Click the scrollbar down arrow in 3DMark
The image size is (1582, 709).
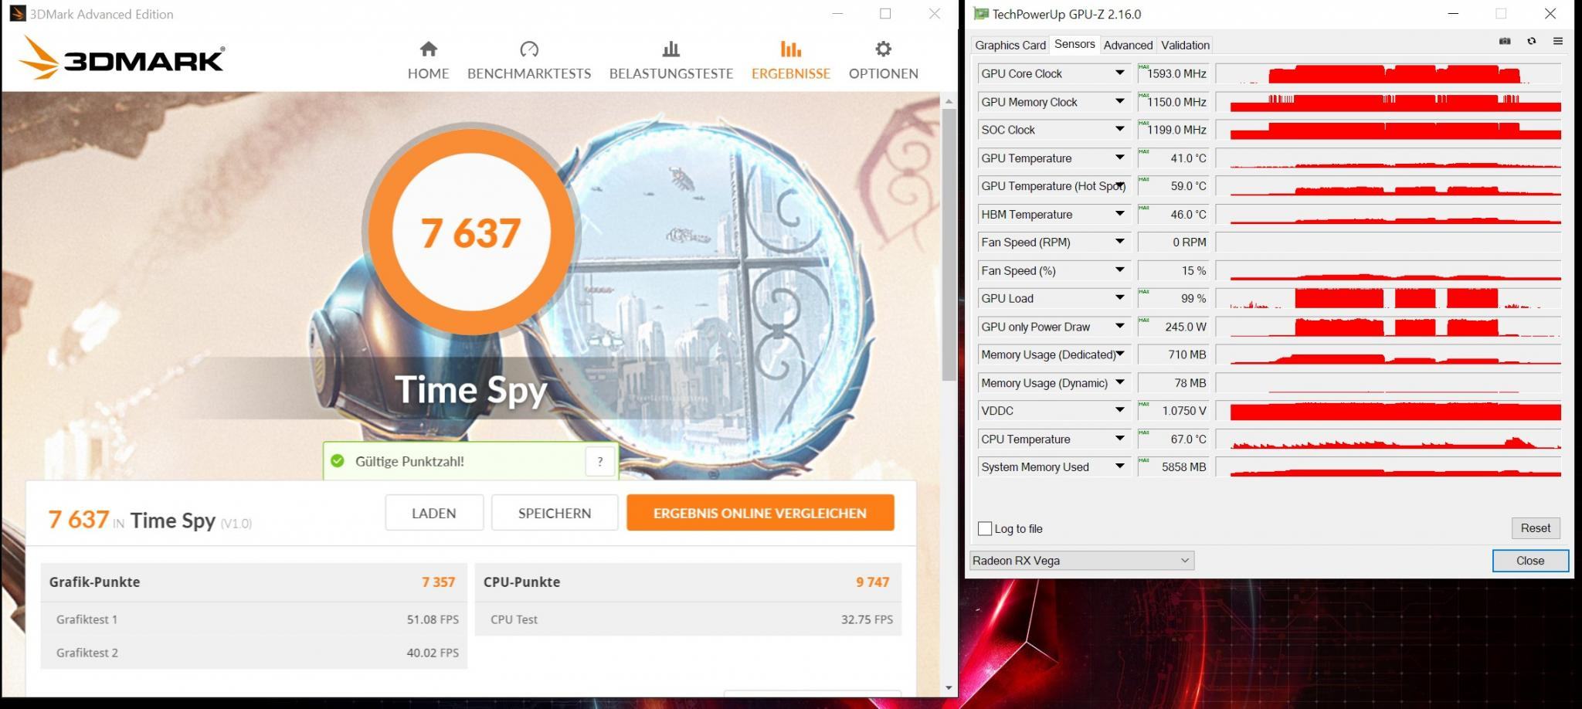tap(949, 687)
